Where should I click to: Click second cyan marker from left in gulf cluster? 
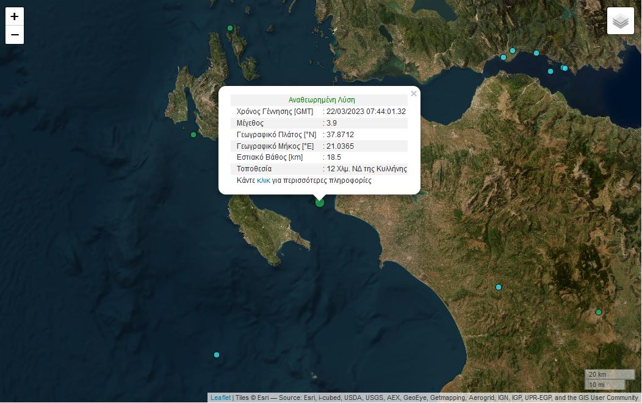click(513, 51)
